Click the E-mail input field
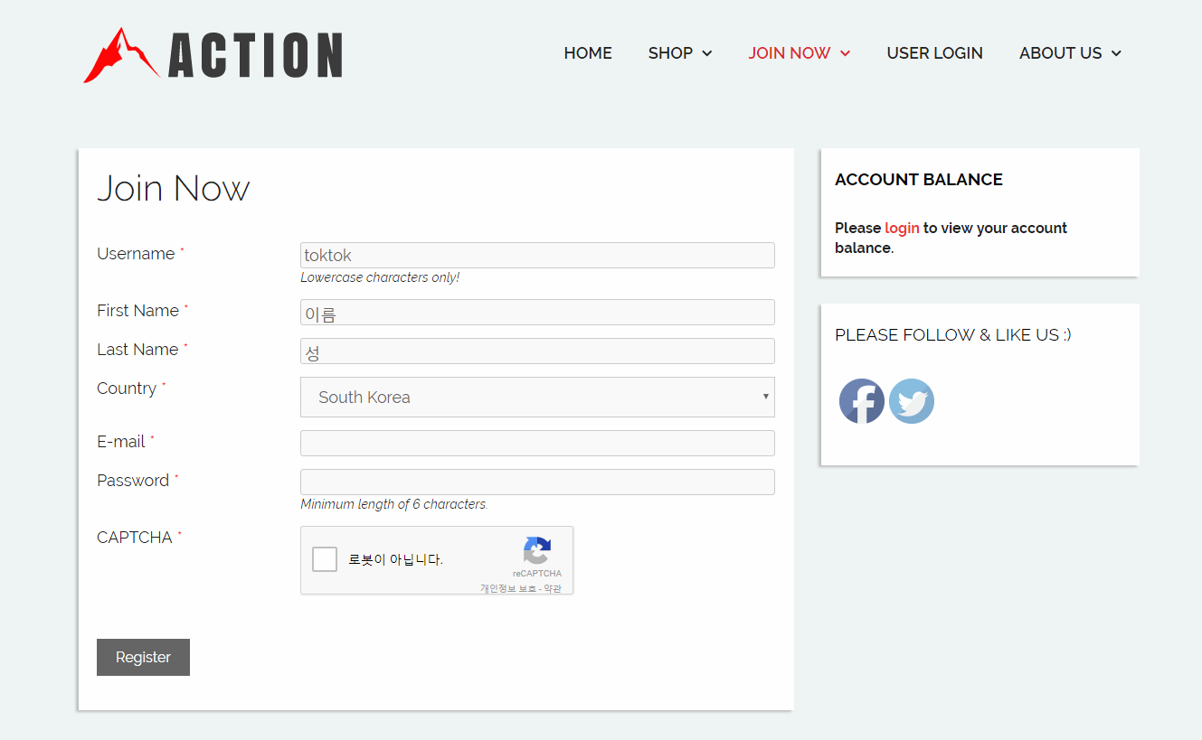The height and width of the screenshot is (740, 1202). (x=537, y=443)
